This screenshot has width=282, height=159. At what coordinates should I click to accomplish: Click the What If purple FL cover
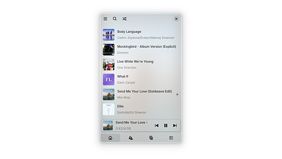pos(109,80)
